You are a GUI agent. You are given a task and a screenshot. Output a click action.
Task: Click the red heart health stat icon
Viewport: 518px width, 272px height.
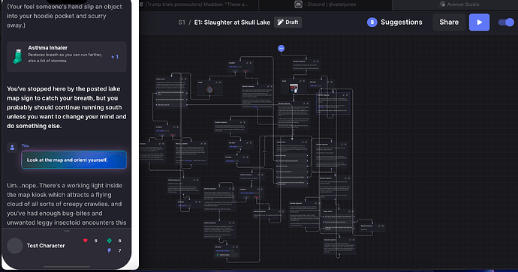point(86,241)
